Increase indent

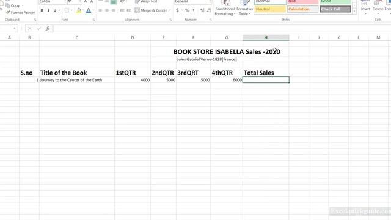click(x=128, y=10)
